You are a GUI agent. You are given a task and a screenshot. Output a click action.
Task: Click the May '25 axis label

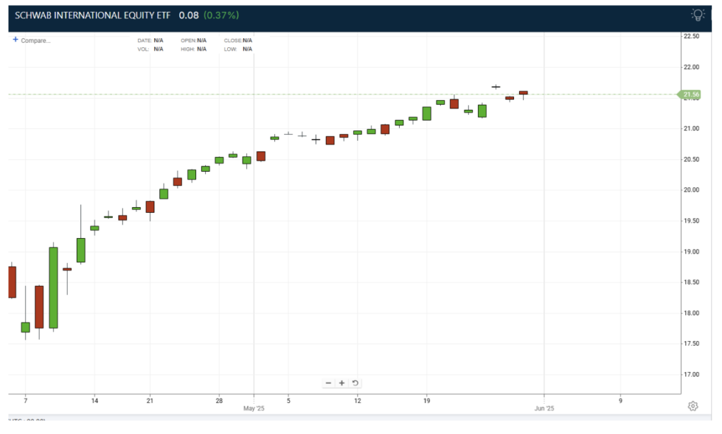click(x=254, y=408)
